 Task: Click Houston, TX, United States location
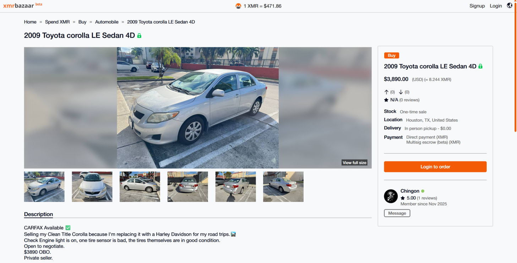(x=432, y=120)
